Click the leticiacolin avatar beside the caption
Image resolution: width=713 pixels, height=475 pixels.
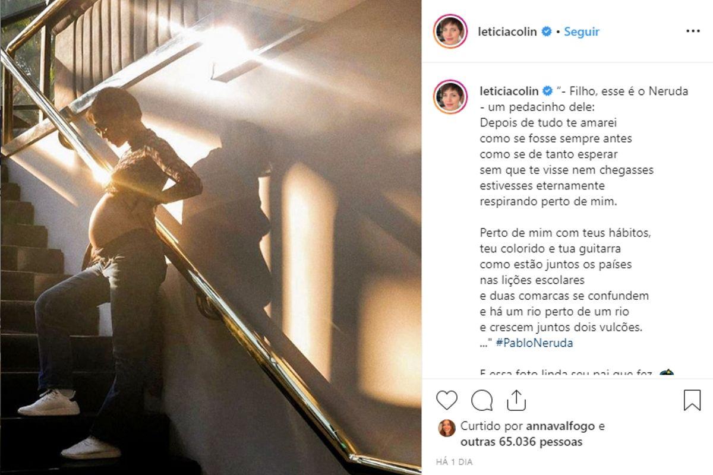click(x=450, y=97)
